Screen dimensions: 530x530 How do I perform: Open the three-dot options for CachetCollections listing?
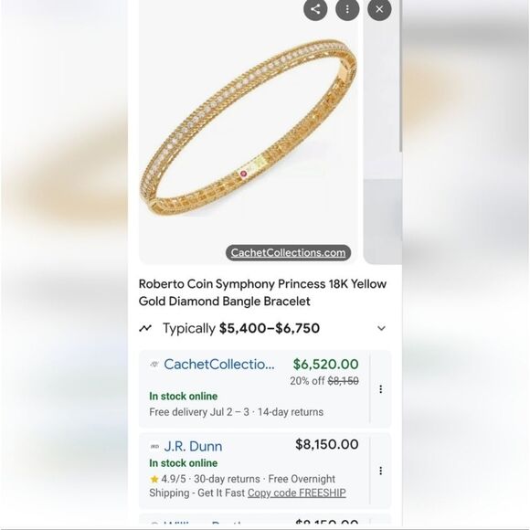(381, 389)
